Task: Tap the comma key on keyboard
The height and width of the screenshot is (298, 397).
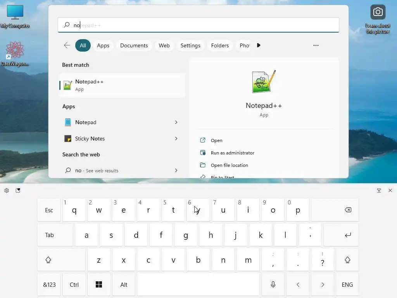Action: [x=273, y=260]
